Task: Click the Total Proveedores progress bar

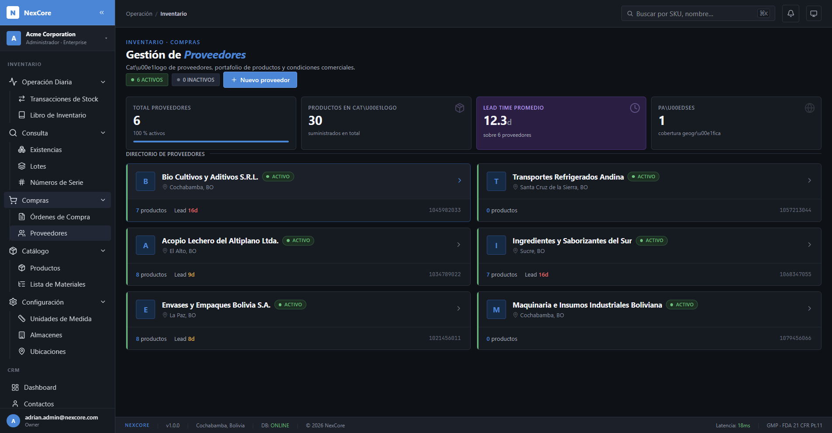Action: [x=211, y=142]
